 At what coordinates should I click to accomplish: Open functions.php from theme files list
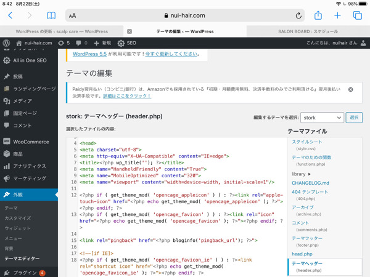(311, 161)
